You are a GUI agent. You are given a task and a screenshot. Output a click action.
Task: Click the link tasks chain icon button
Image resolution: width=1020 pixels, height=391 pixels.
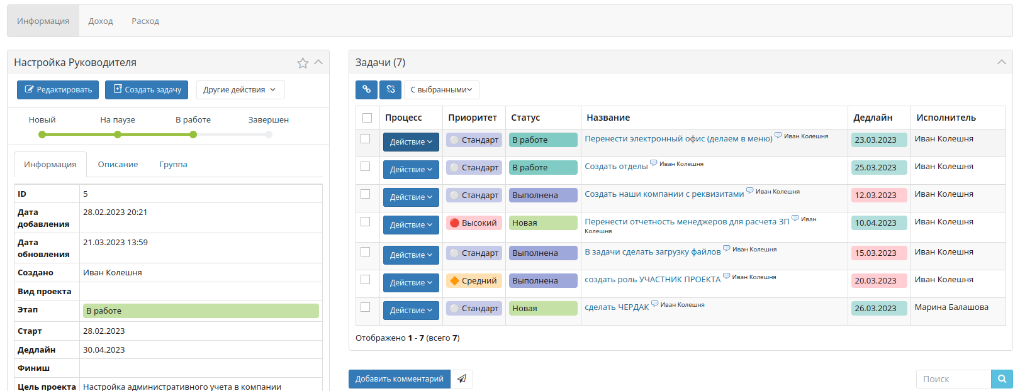pyautogui.click(x=366, y=90)
